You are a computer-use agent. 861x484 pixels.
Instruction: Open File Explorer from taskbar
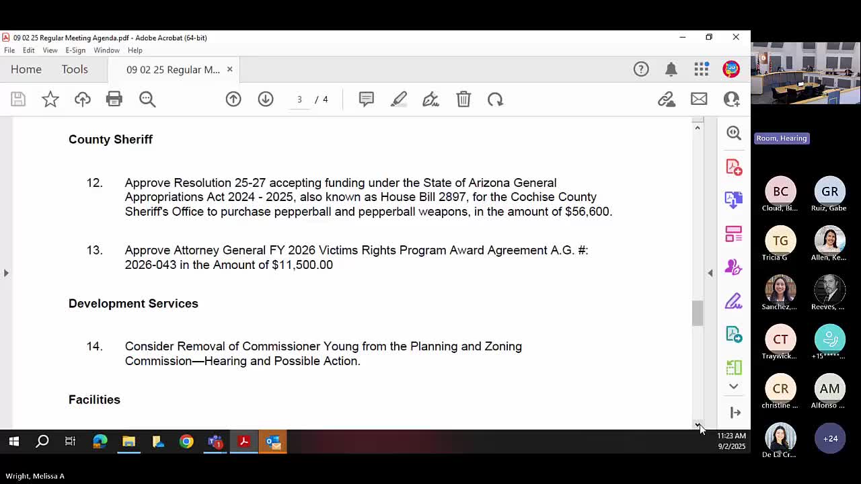tap(128, 442)
